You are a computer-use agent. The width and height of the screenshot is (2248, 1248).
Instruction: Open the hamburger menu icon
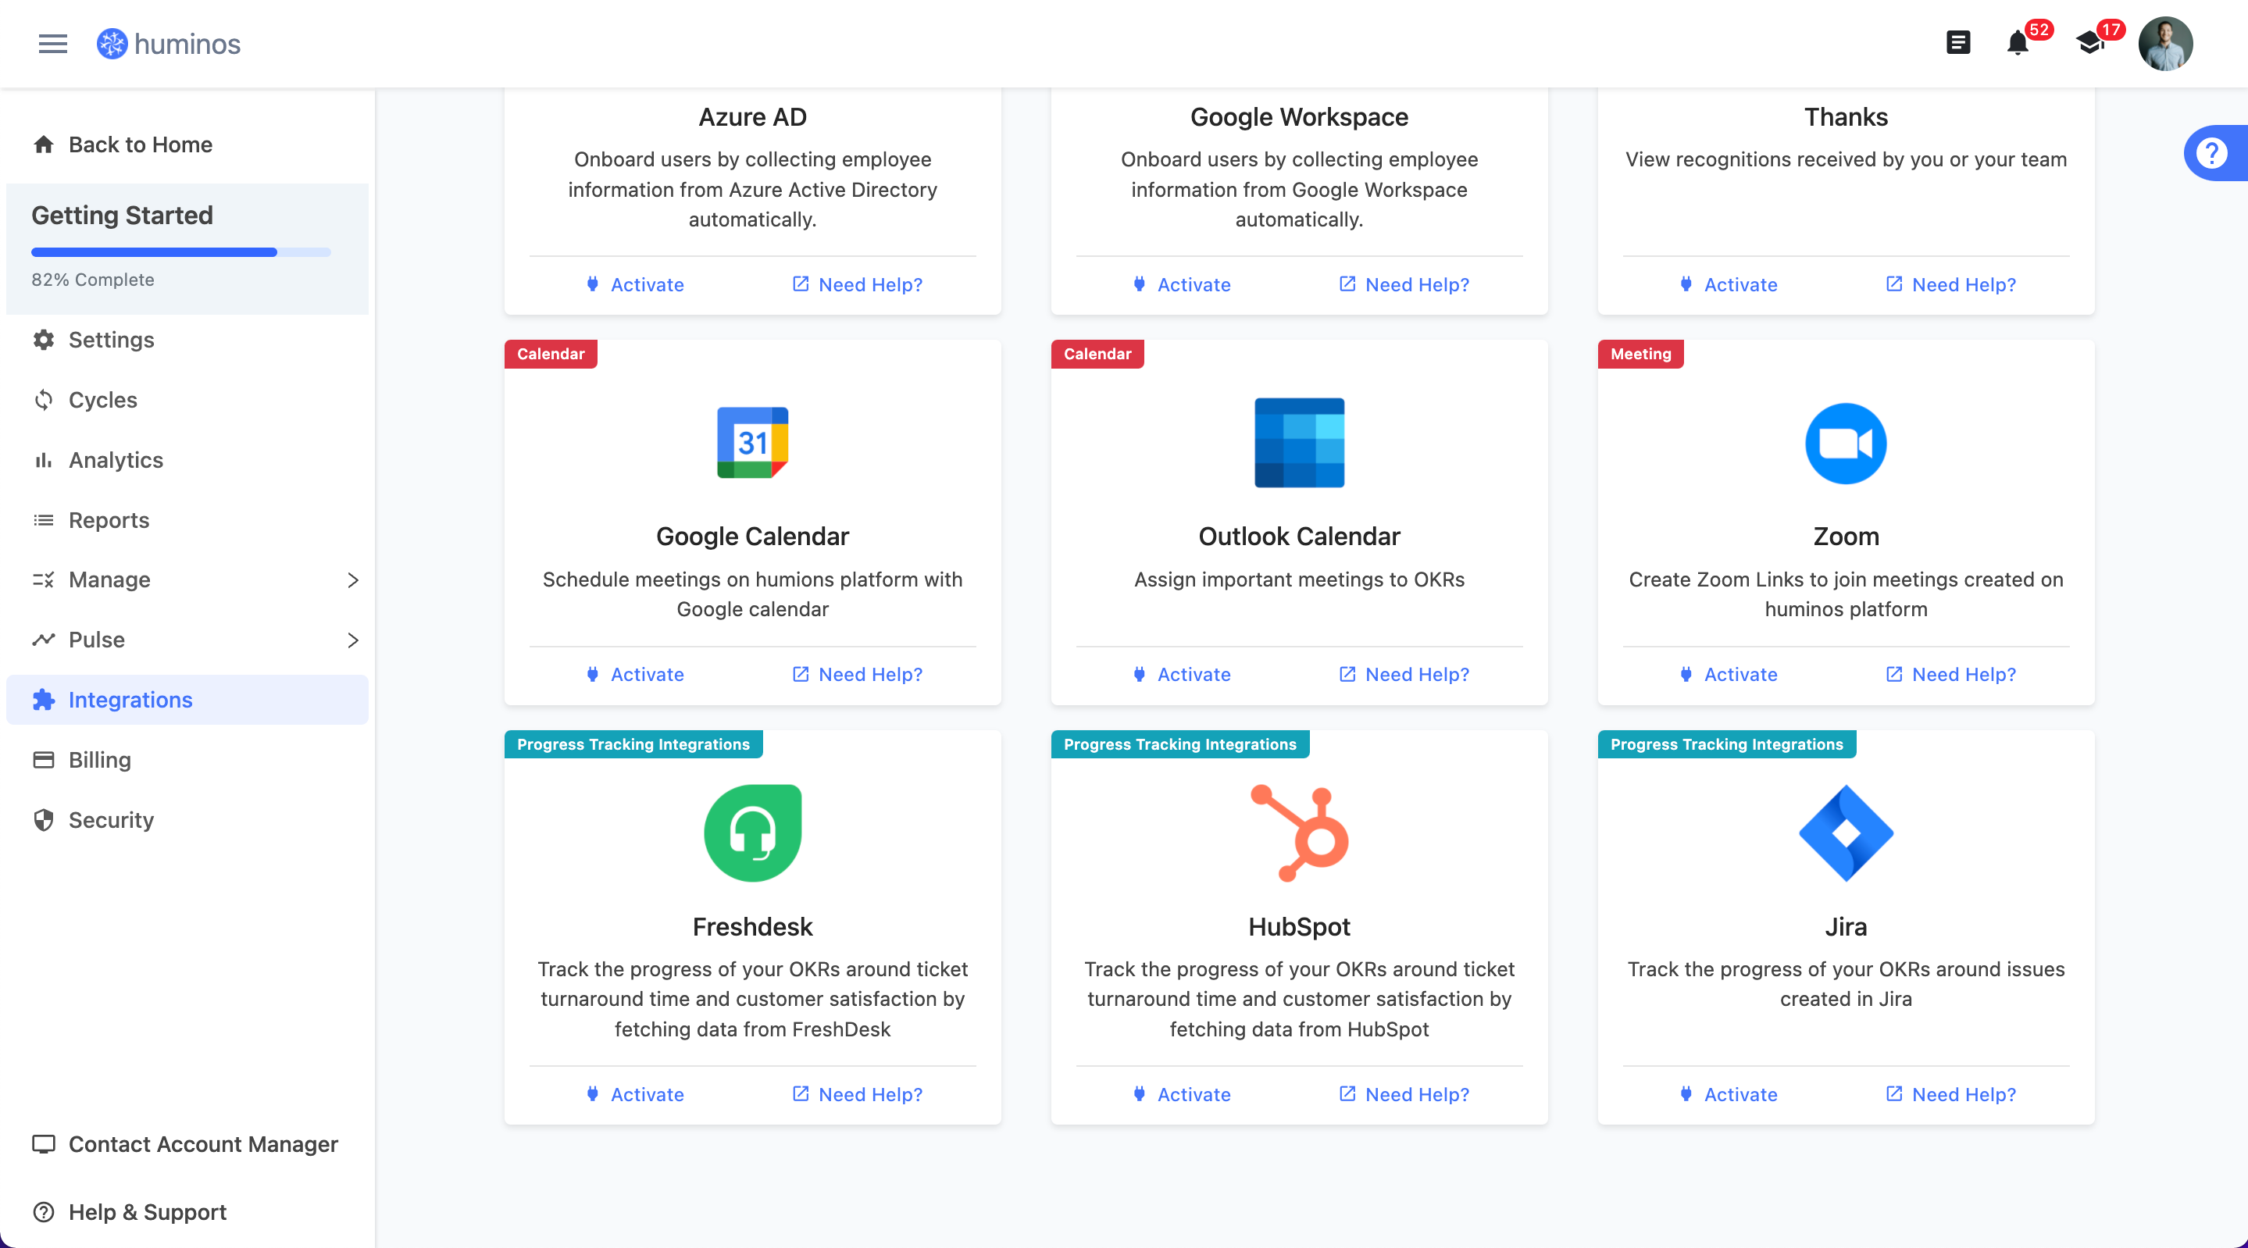click(53, 44)
